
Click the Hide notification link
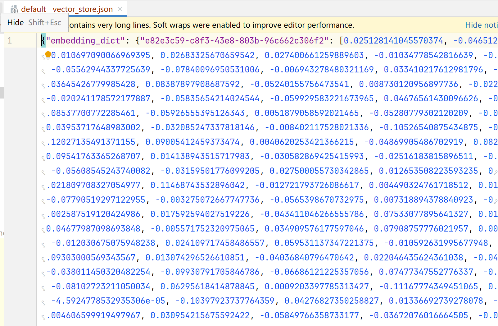[481, 25]
